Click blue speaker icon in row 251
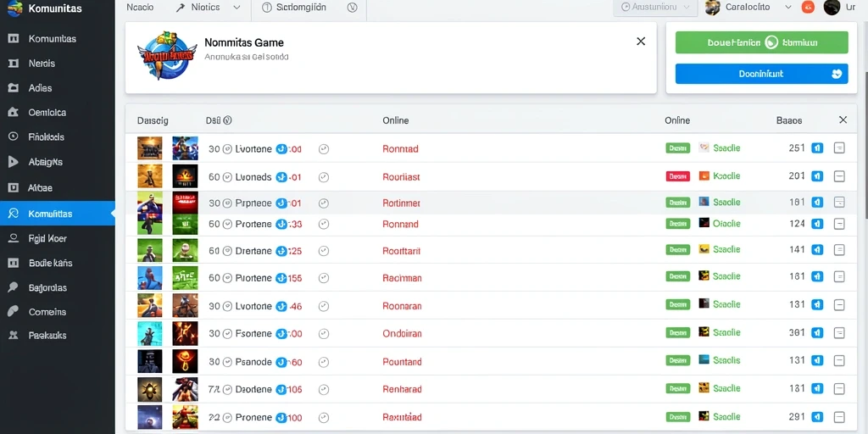Image resolution: width=868 pixels, height=434 pixels. click(x=817, y=147)
